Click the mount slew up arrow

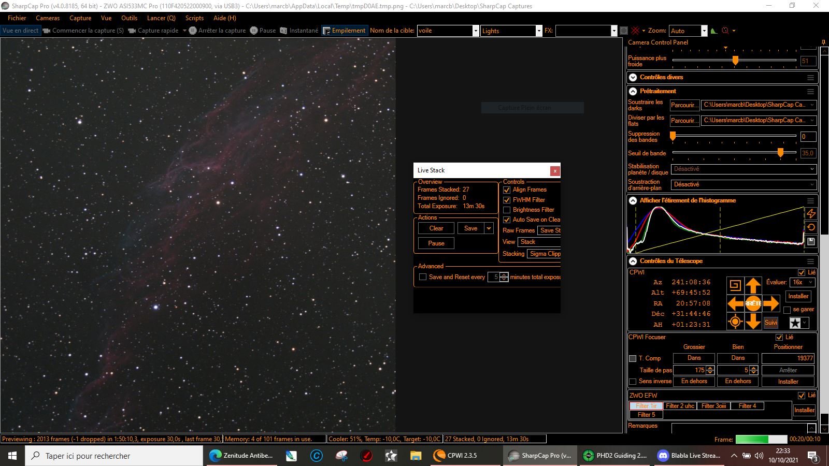point(753,285)
